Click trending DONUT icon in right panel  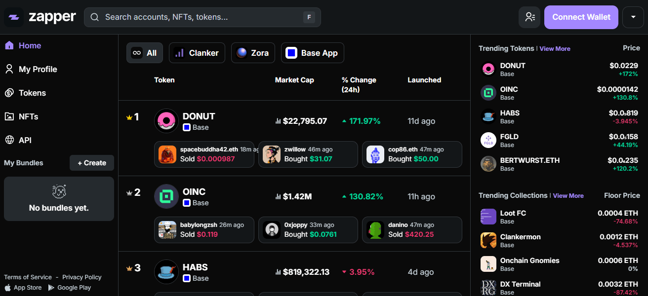pyautogui.click(x=488, y=69)
